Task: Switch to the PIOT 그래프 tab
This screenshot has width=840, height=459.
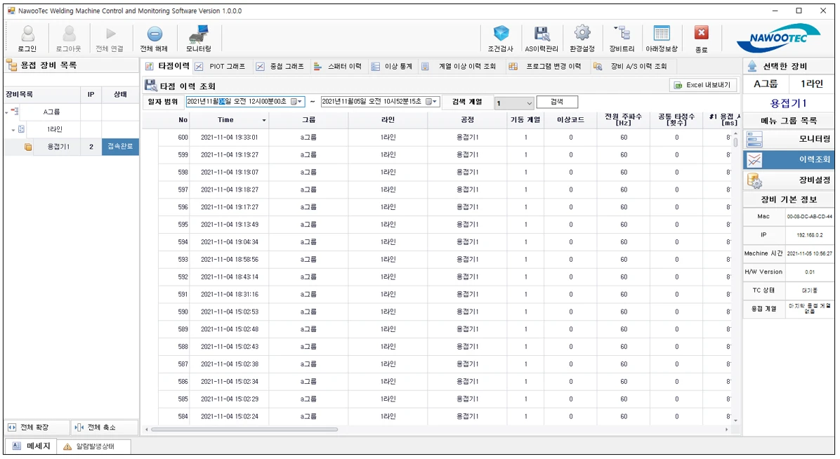Action: 221,67
